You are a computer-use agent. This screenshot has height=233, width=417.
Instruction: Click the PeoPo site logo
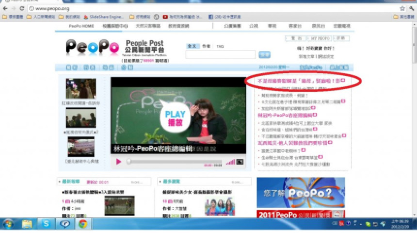(93, 48)
